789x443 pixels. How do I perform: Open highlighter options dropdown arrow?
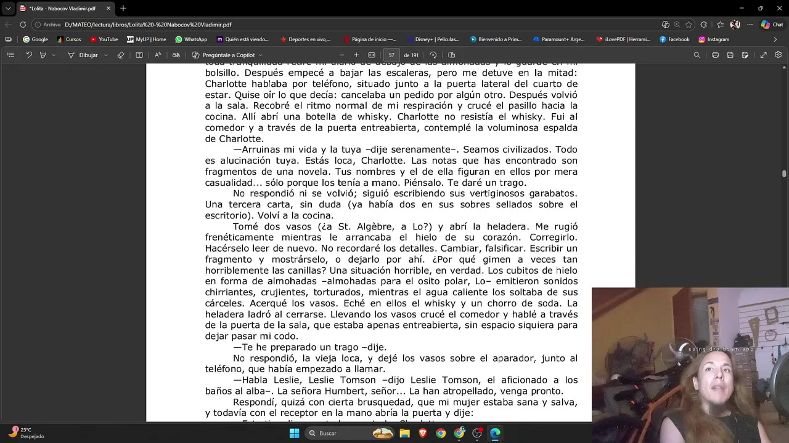[x=54, y=55]
